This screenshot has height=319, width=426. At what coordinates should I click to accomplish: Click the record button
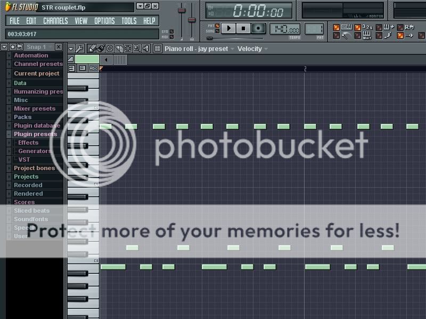coord(258,28)
